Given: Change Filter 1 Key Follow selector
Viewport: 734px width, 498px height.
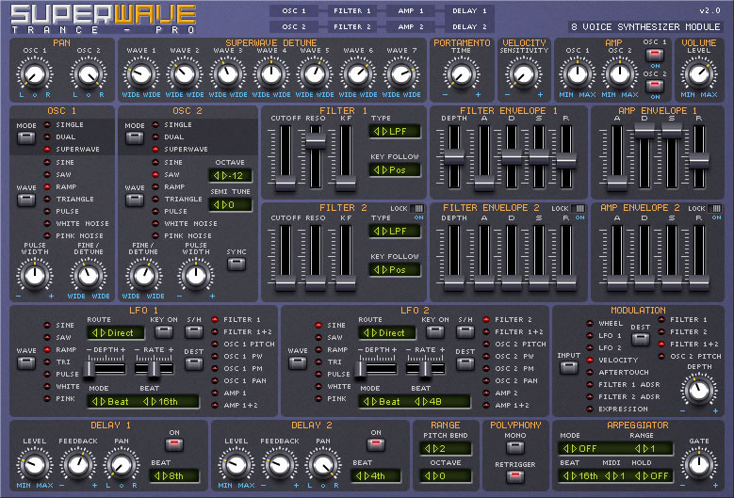Looking at the screenshot, I should [x=395, y=169].
